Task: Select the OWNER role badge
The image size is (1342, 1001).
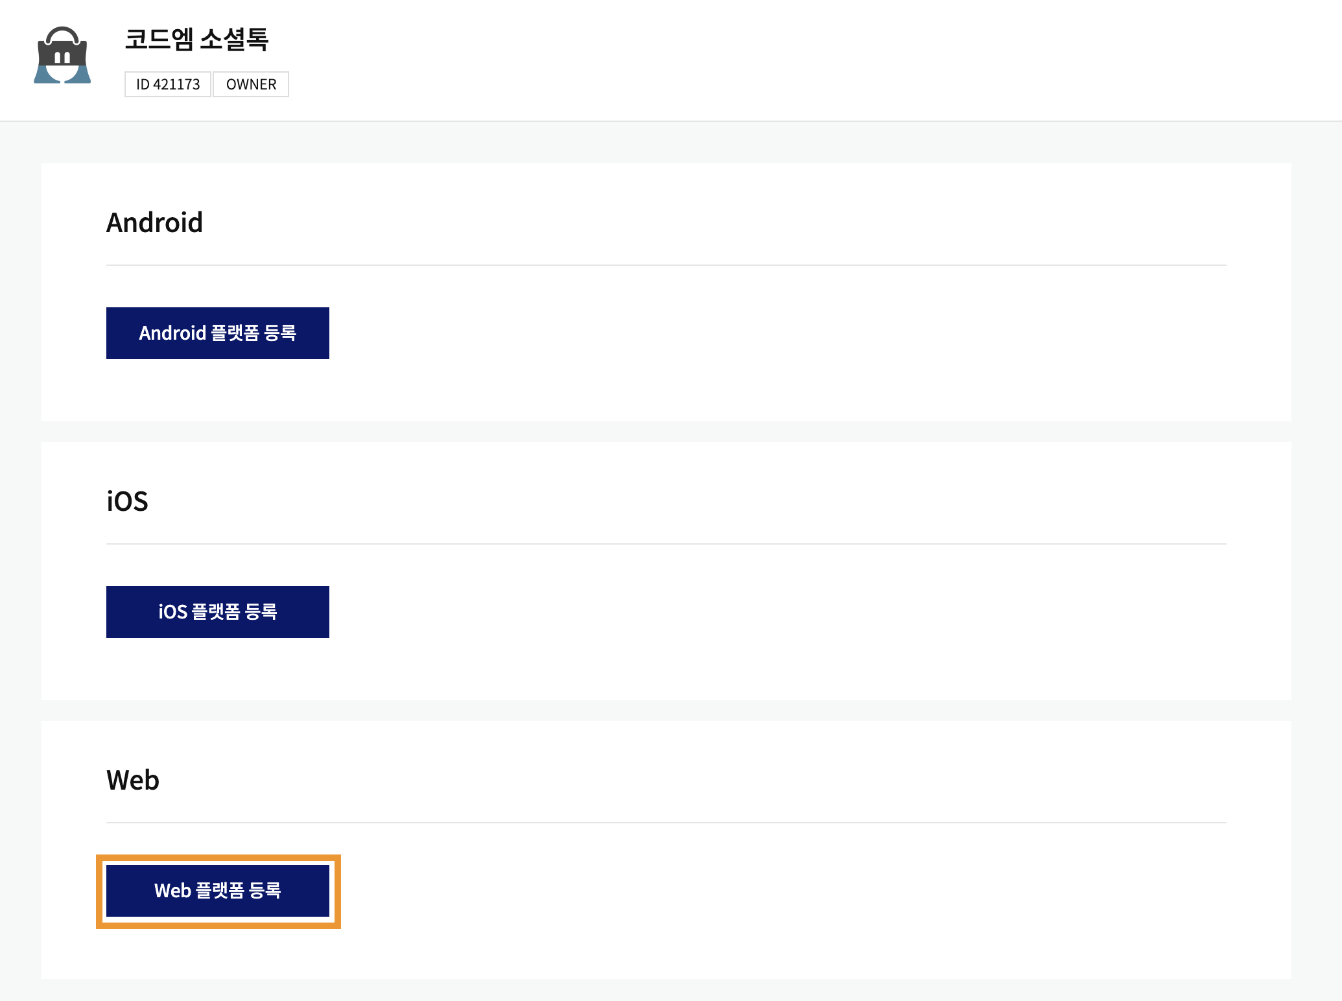Action: pos(251,84)
